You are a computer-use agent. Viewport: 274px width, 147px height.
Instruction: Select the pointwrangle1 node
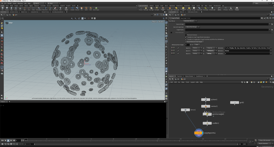pyautogui.click(x=207, y=114)
